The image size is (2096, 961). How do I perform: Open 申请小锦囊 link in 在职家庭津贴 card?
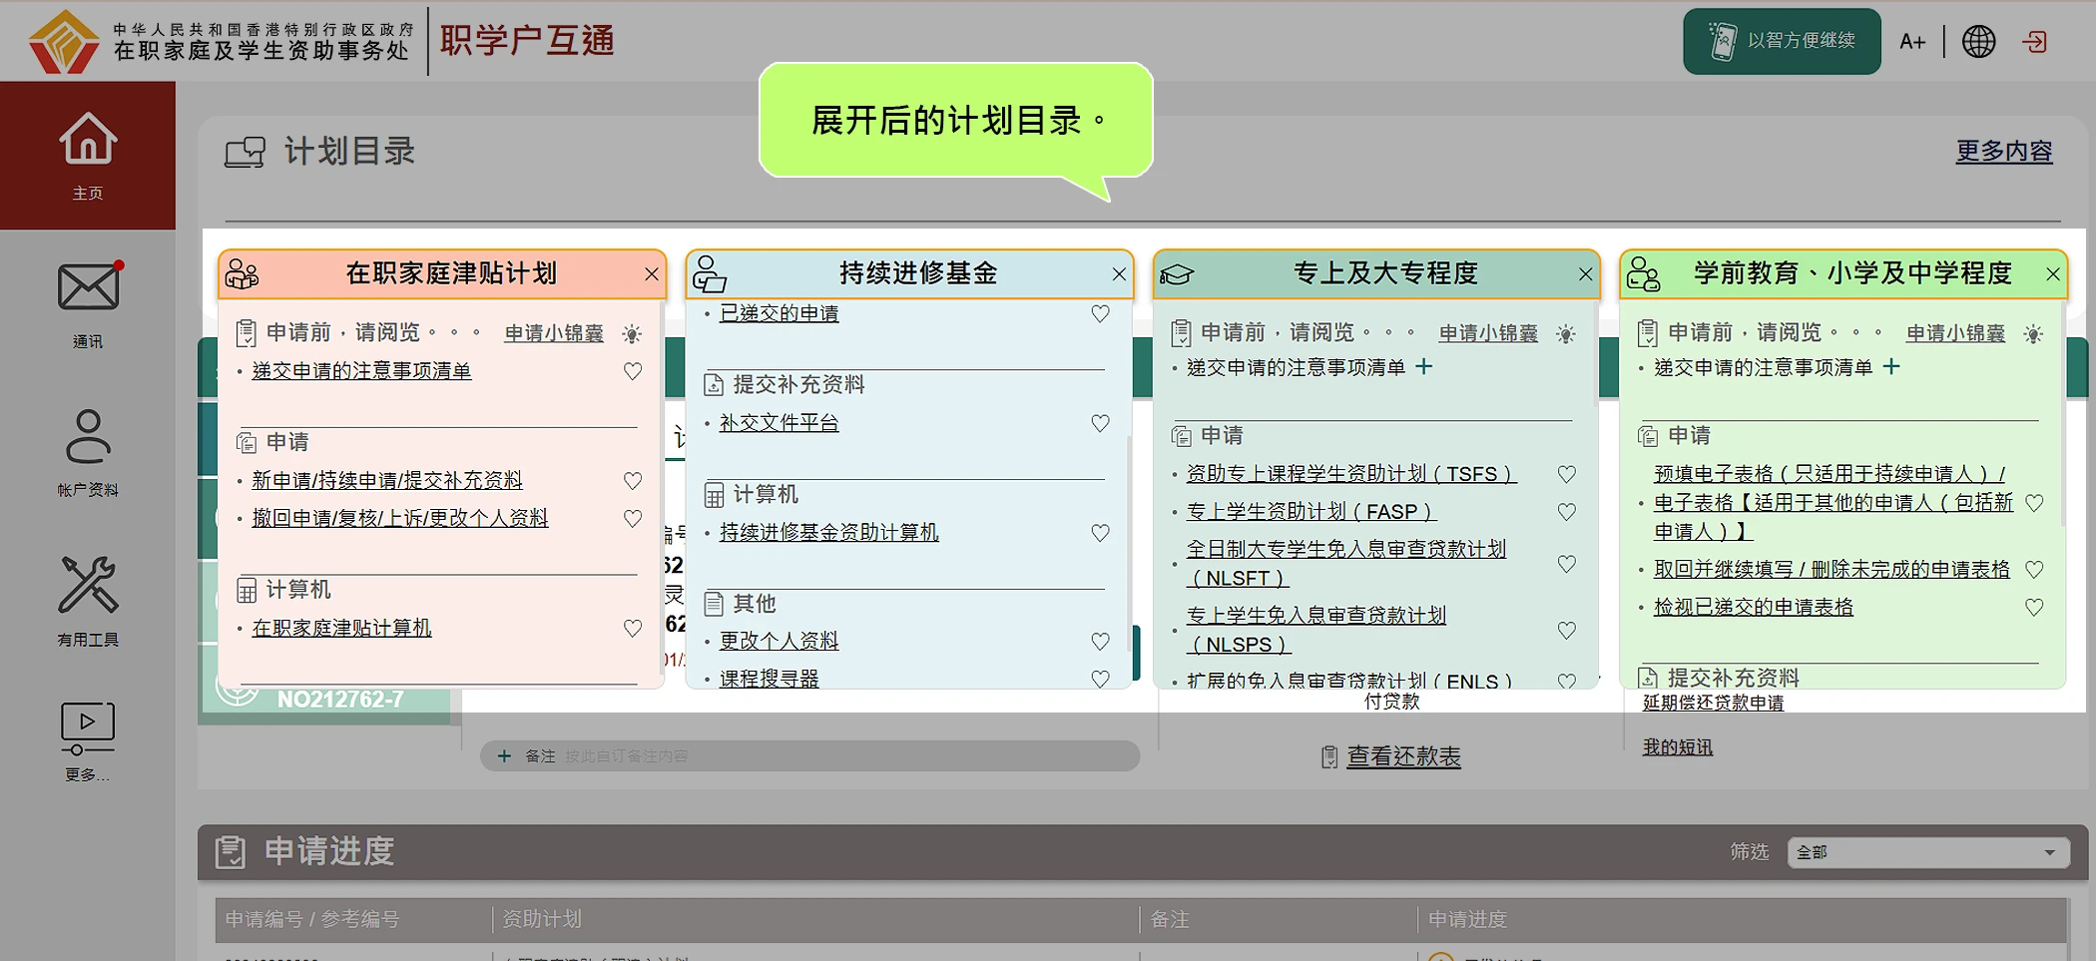(x=554, y=333)
